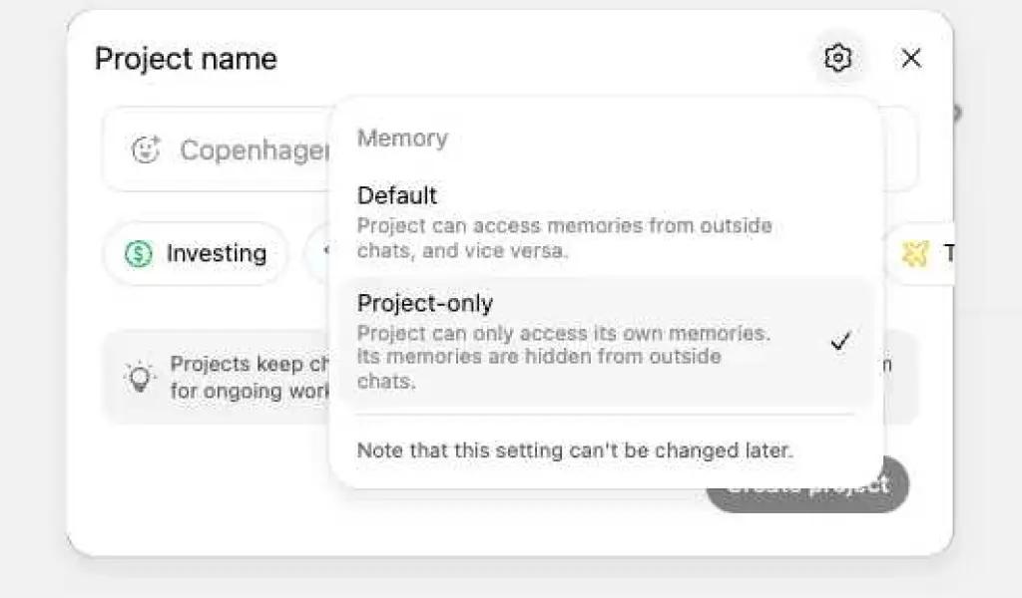Click the Memory header in the popover
Viewport: 1022px width, 598px height.
pos(402,139)
